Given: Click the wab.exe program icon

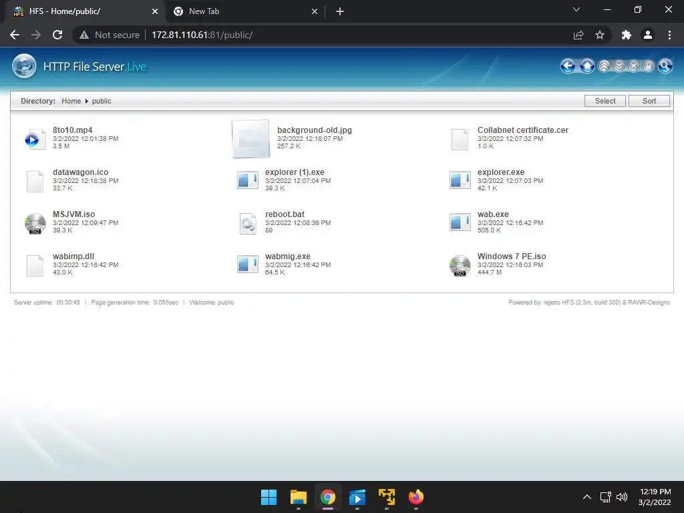Looking at the screenshot, I should (x=460, y=222).
